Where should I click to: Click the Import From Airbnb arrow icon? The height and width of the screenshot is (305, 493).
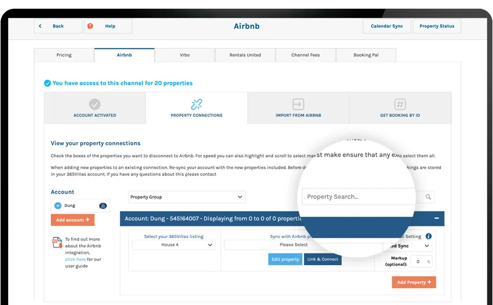[x=298, y=104]
